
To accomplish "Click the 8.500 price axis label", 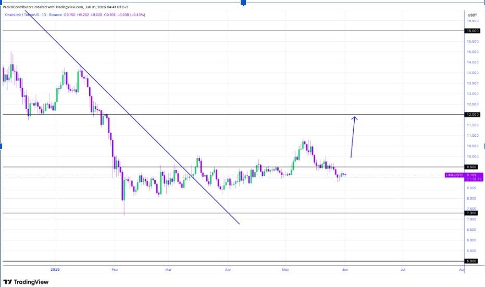I will click(471, 188).
